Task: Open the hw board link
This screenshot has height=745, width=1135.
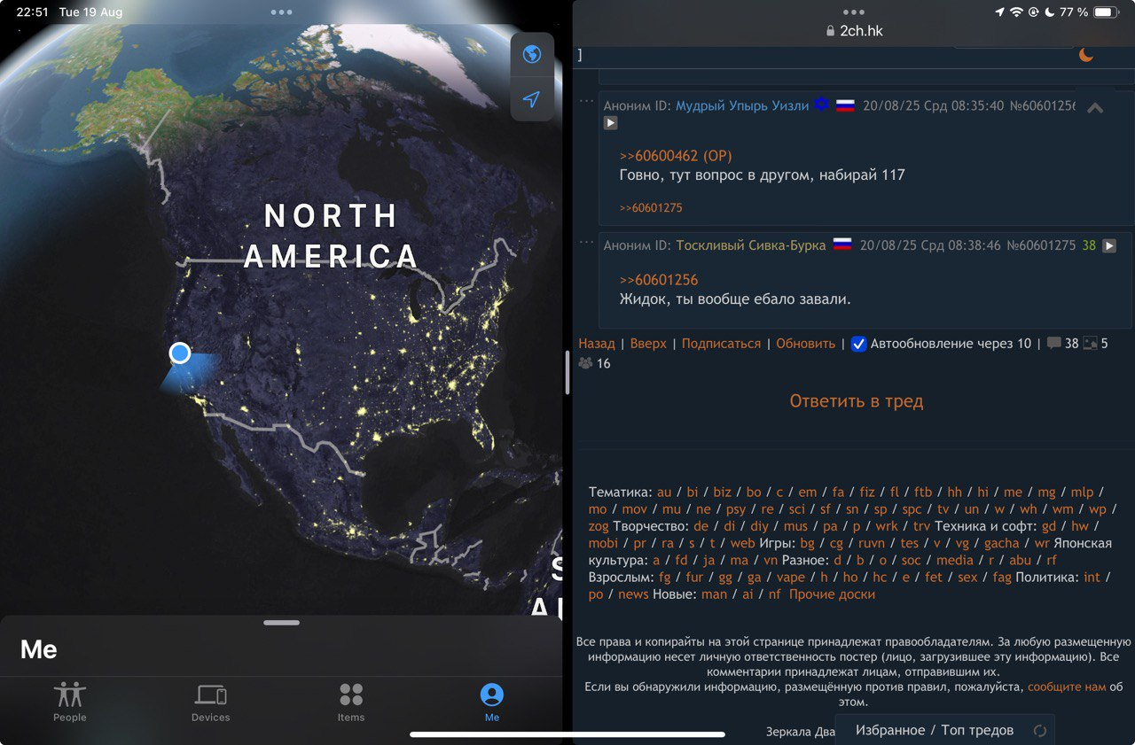Action: tap(1080, 526)
